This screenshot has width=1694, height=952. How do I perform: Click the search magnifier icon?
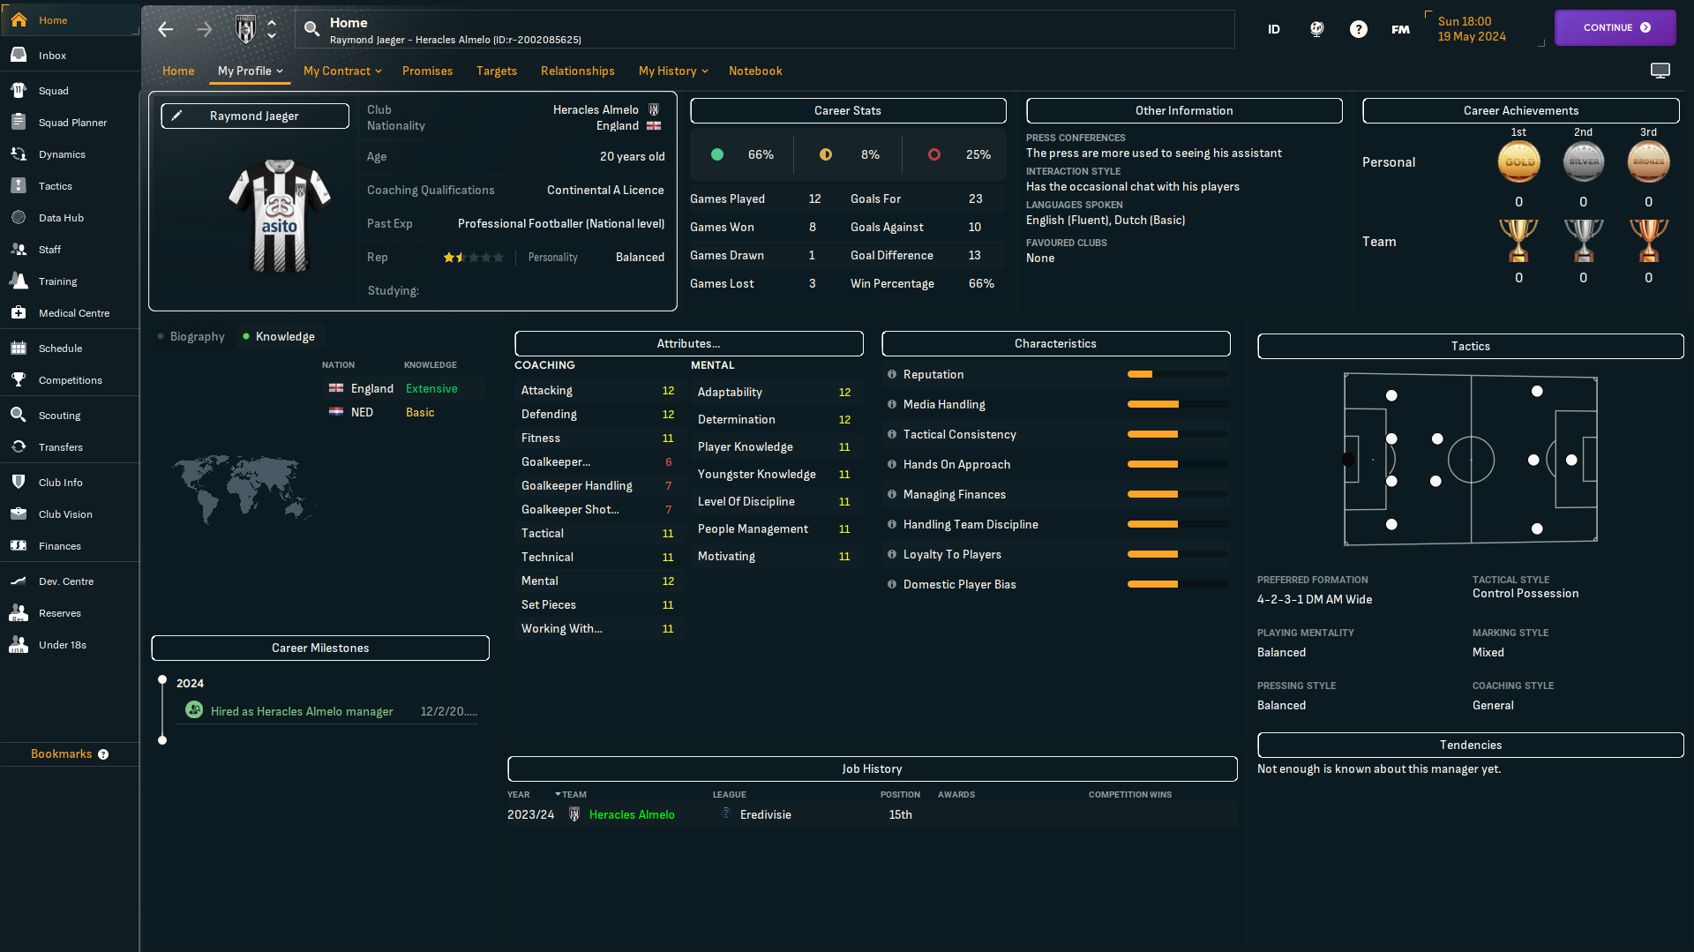point(311,29)
